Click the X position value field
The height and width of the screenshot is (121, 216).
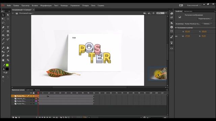coord(187,32)
